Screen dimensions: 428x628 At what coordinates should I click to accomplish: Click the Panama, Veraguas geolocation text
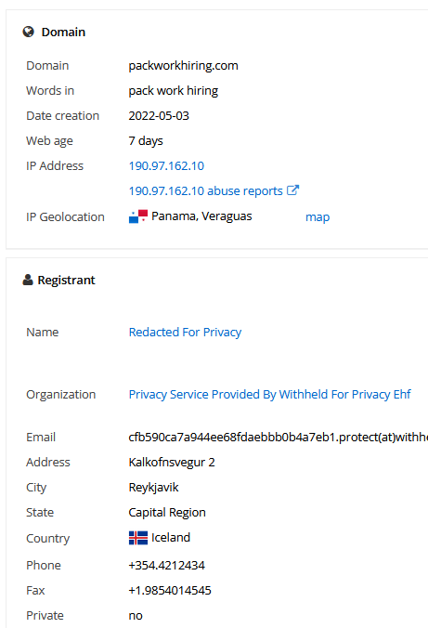click(x=201, y=216)
